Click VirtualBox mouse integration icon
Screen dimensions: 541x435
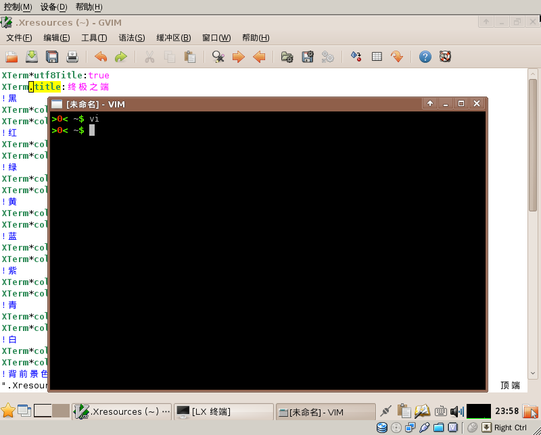472,428
